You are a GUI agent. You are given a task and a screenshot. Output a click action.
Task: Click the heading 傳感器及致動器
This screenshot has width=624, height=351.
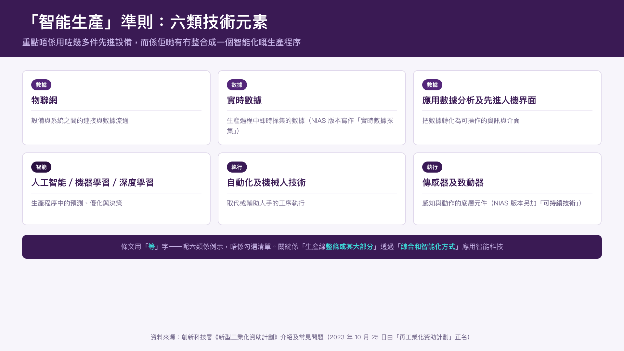(453, 183)
